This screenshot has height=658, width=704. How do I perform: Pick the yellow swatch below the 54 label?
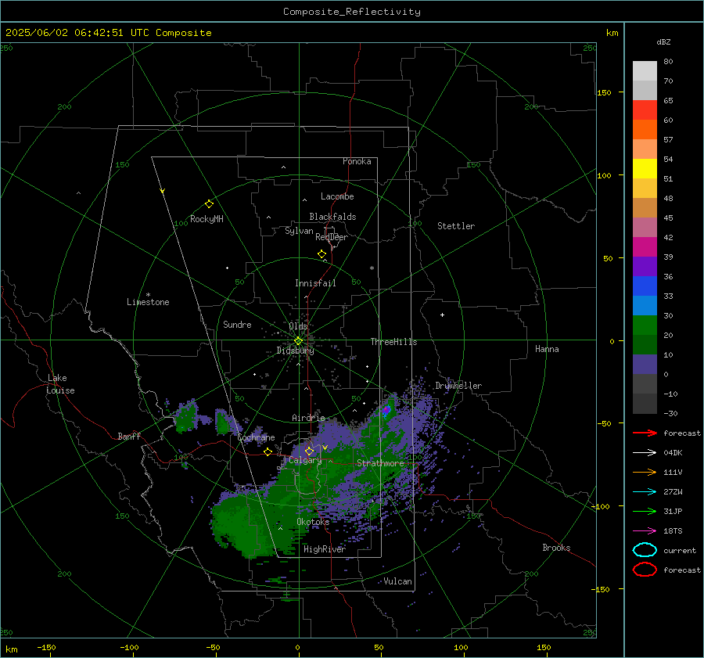pyautogui.click(x=645, y=169)
